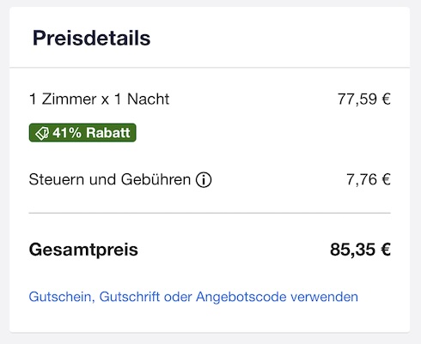This screenshot has width=421, height=344.
Task: Open the Gutschein, Gutschrift oder Angebotscode link
Action: (x=193, y=297)
